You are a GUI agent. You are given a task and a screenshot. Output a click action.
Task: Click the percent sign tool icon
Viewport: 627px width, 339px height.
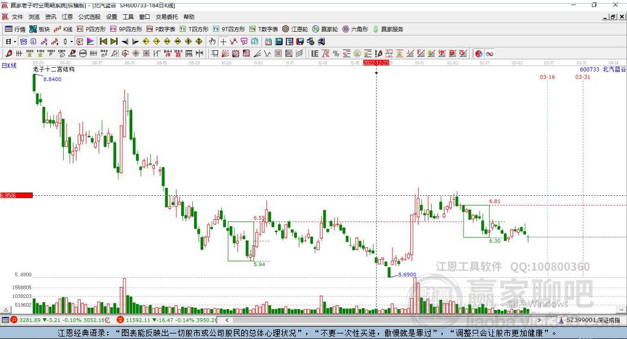[336, 54]
